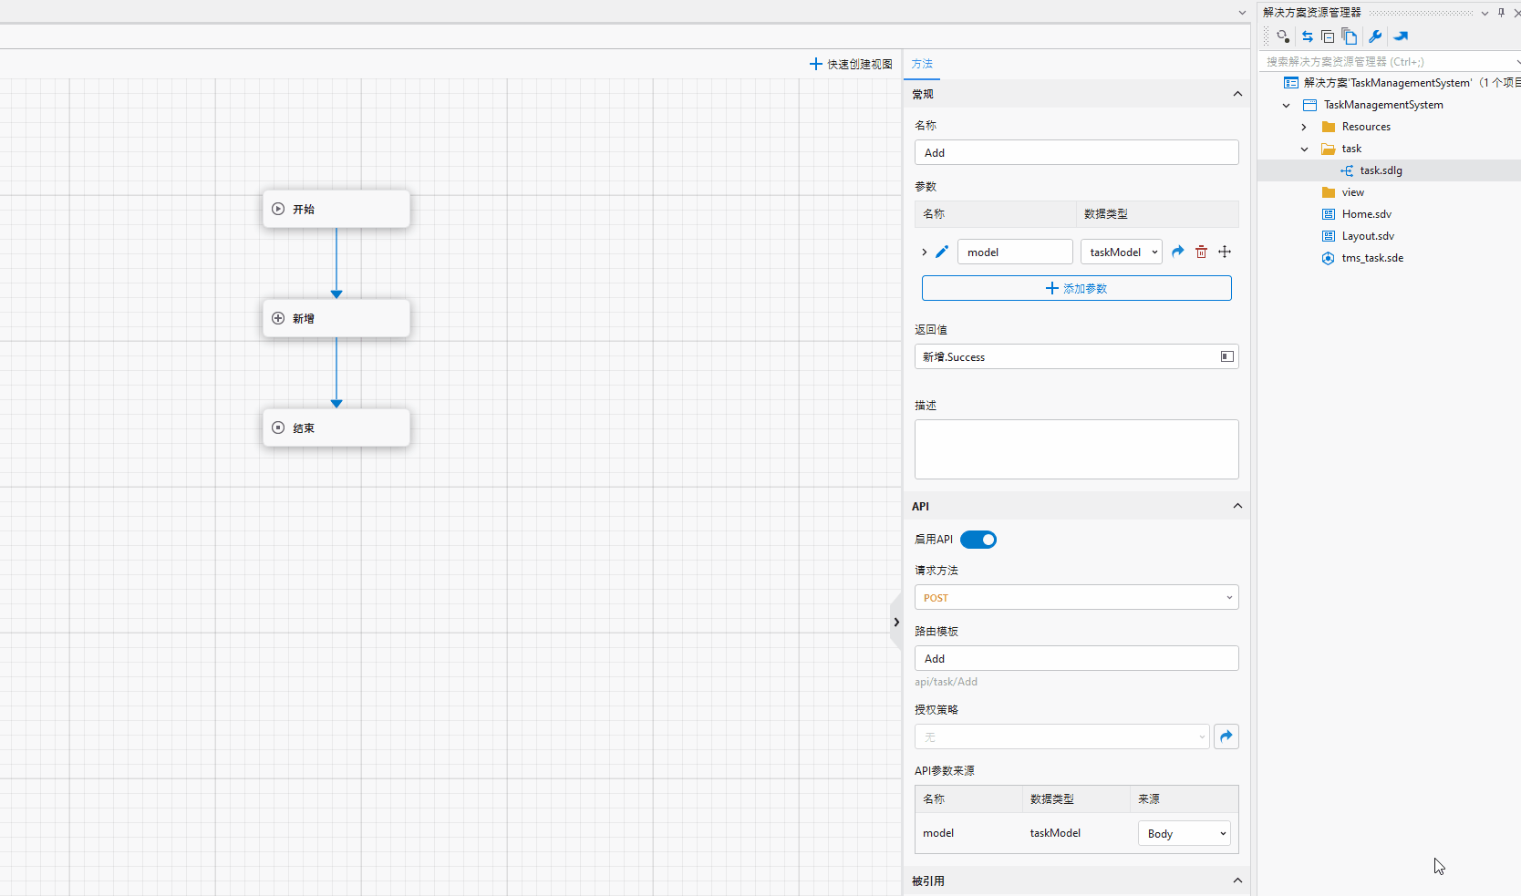Click the 描述 text area

click(1077, 449)
